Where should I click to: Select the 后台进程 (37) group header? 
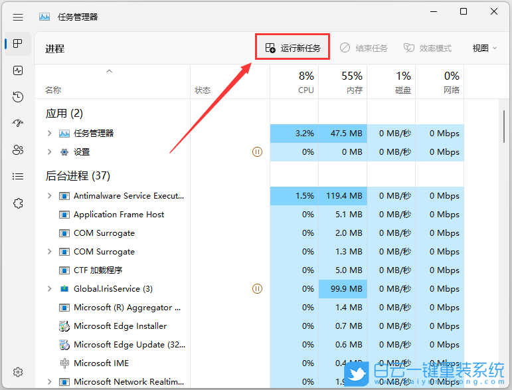click(78, 175)
